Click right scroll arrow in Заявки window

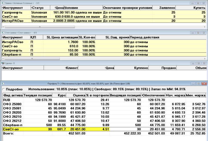[x=205, y=27]
